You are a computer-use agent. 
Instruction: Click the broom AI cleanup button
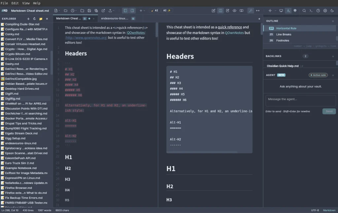[155, 11]
